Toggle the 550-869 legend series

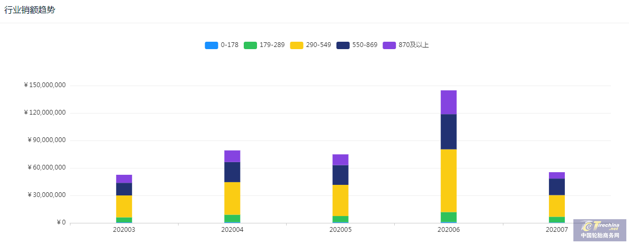(357, 45)
